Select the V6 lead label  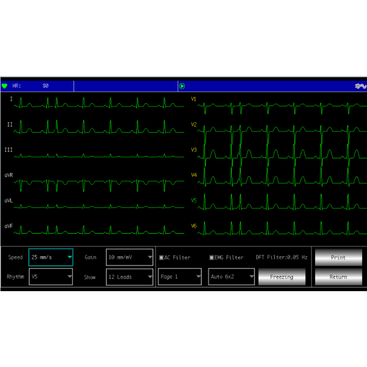pos(194,226)
